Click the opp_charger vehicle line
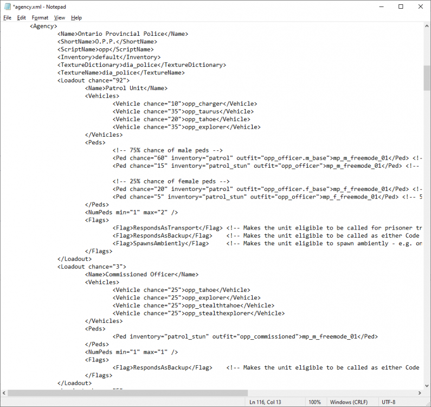The height and width of the screenshot is (407, 431). point(185,104)
